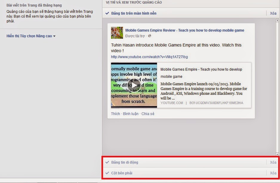Toggle Bảng tin di động checkmark
The image size is (280, 183).
pos(107,162)
